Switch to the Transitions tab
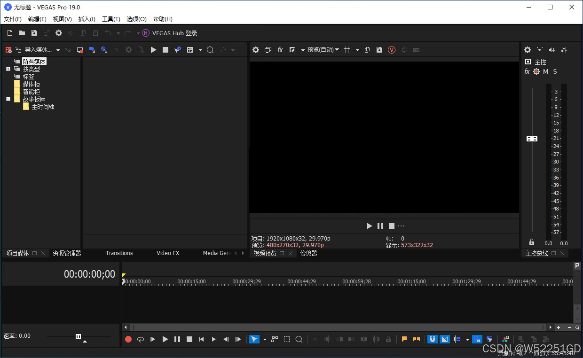Image resolution: width=583 pixels, height=358 pixels. tap(119, 253)
